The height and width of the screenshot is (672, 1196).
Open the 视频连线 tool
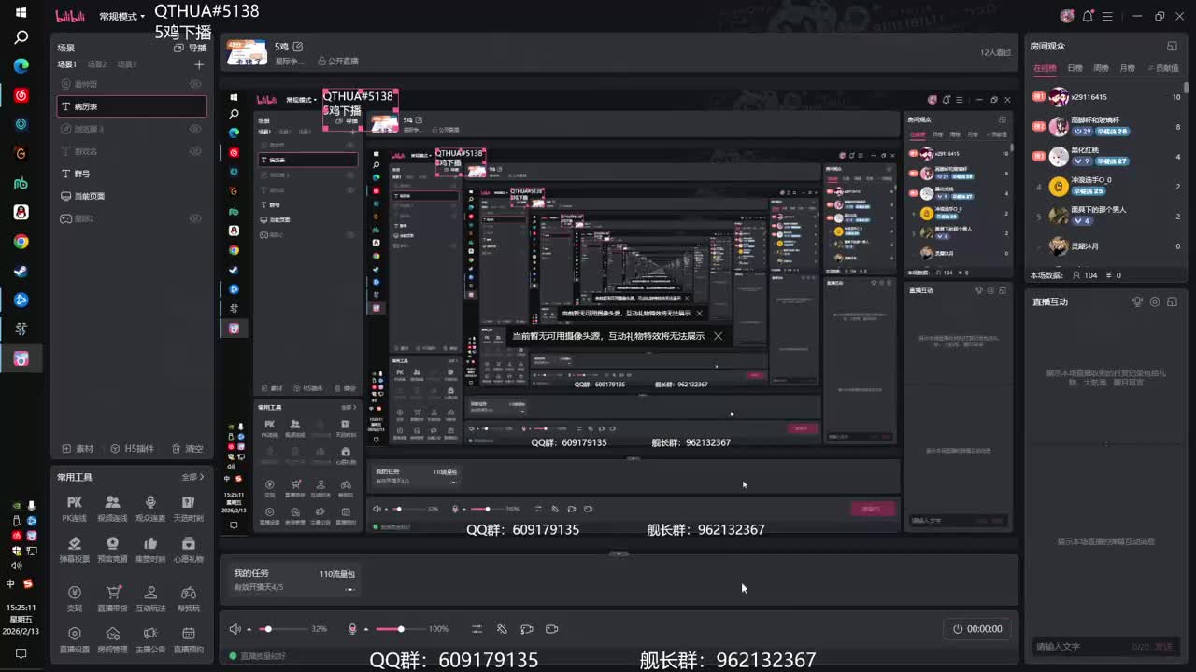pyautogui.click(x=112, y=508)
